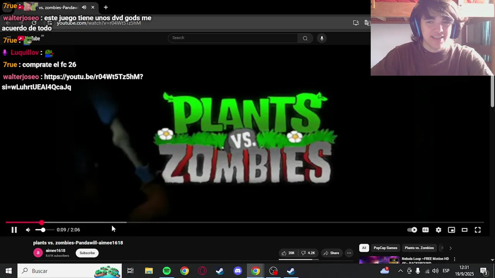Click the install app icon in address bar
This screenshot has width=495, height=278.
[356, 23]
